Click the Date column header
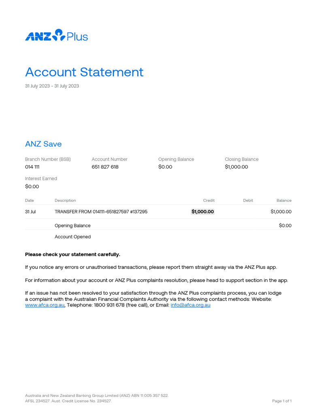Image resolution: width=311 pixels, height=415 pixels. pyautogui.click(x=30, y=200)
